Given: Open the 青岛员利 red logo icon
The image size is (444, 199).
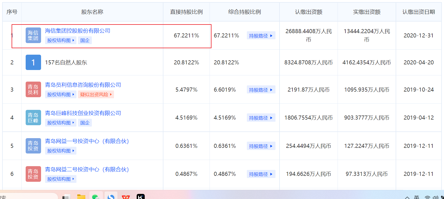Looking at the screenshot, I should pos(33,89).
